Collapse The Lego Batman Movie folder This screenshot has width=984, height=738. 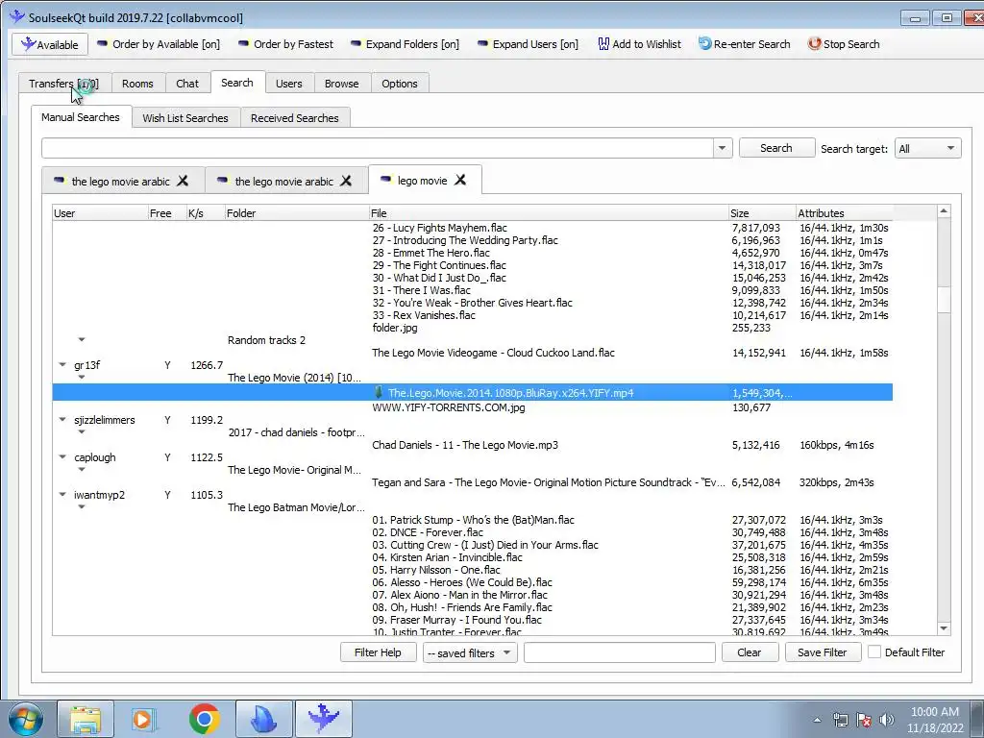82,507
